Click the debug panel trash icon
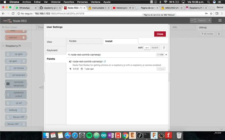The image size is (225, 140). 219,34
